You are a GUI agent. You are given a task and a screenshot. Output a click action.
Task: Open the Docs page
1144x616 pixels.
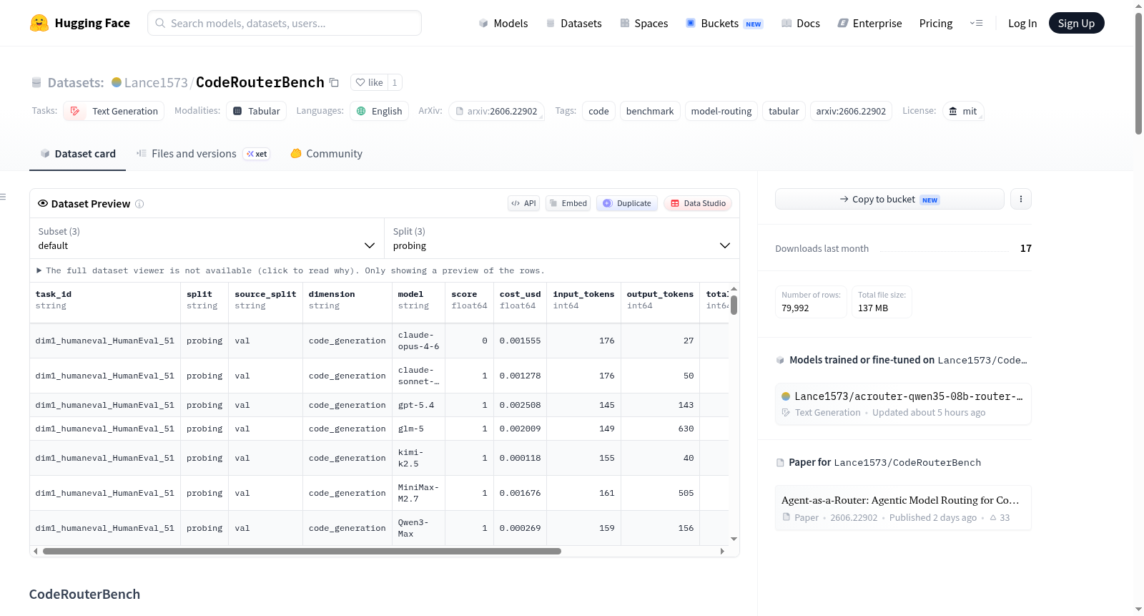[x=801, y=23]
